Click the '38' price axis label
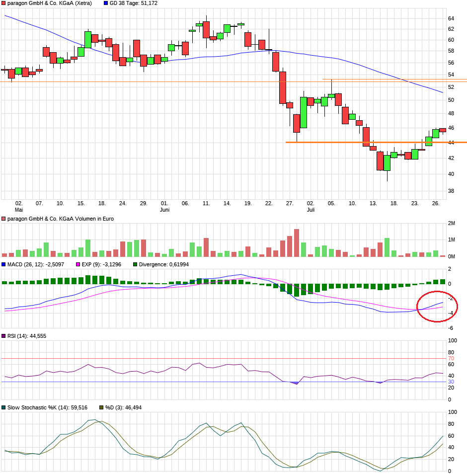This screenshot has height=476, width=467. (x=451, y=191)
